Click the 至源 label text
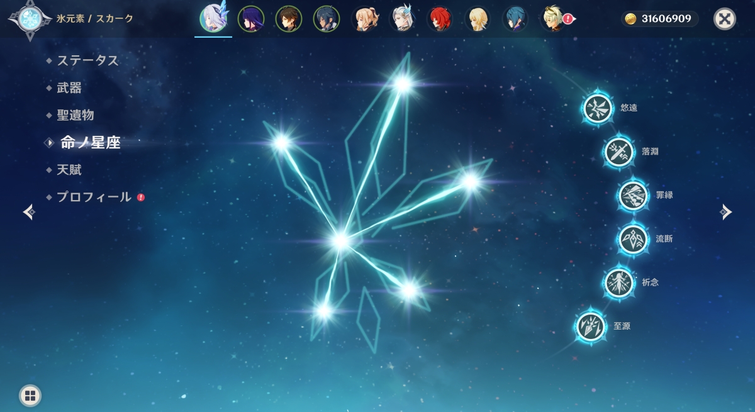Viewport: 755px width, 412px height. [622, 326]
